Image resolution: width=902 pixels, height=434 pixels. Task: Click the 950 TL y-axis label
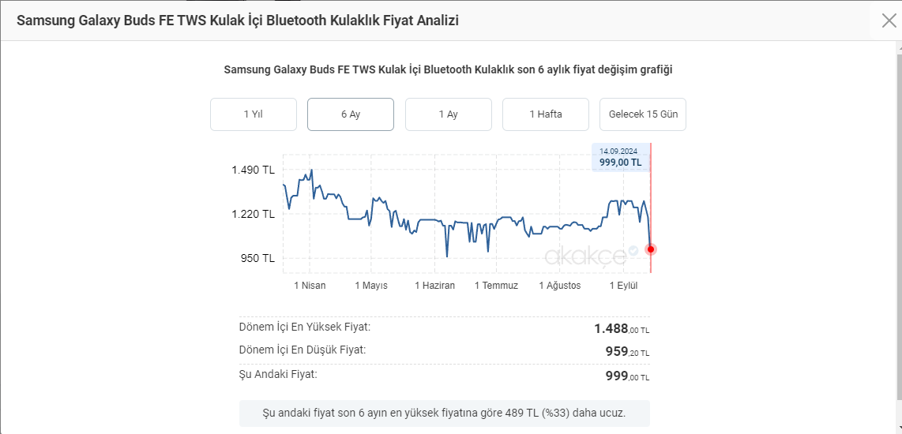[x=257, y=258]
